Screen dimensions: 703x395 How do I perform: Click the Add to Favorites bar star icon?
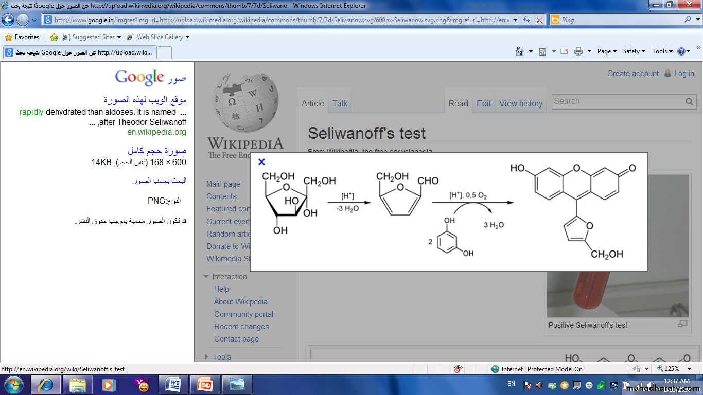(54, 37)
